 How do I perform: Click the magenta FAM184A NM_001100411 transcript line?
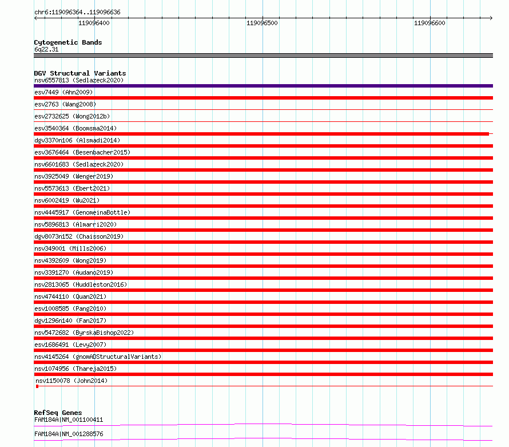[263, 425]
